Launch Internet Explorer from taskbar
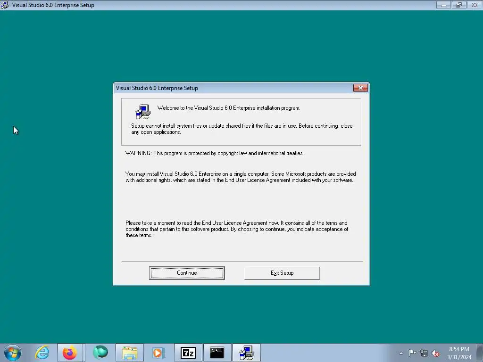 pyautogui.click(x=42, y=353)
